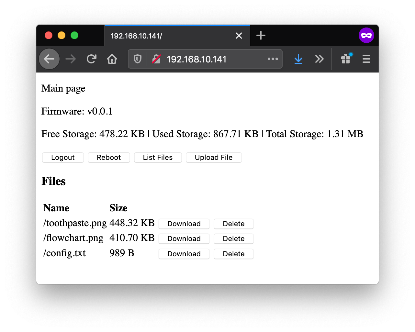Click the Name column header

coord(56,208)
